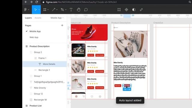Click Buy Now on first Nike Gravity card

(x=91, y=55)
